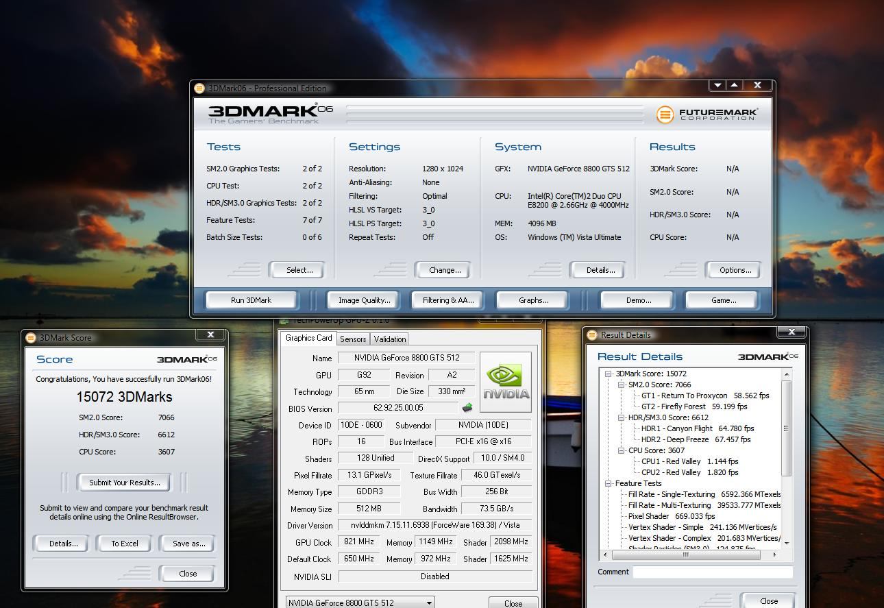Viewport: 884px width, 608px height.
Task: Switch to the Graphics Card tab
Action: 308,338
